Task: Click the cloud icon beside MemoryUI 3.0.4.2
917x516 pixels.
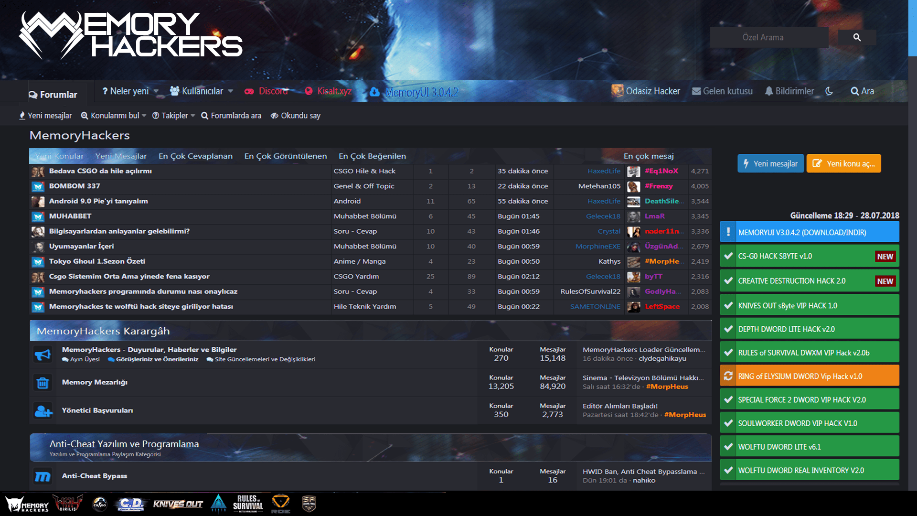Action: 374,92
